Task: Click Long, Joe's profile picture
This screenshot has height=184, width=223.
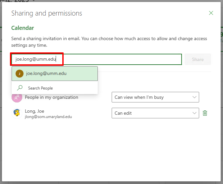Action: (x=17, y=113)
